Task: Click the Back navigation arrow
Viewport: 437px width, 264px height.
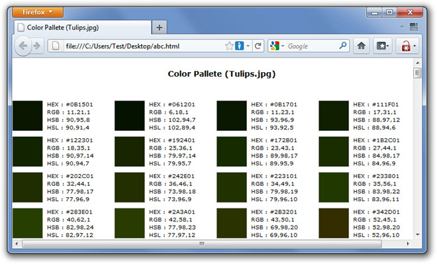Action: 23,46
